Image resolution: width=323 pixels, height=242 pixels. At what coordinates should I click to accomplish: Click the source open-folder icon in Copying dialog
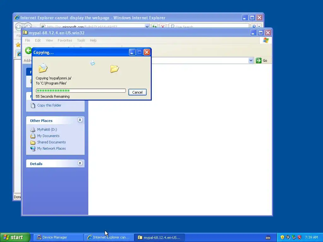pyautogui.click(x=43, y=68)
